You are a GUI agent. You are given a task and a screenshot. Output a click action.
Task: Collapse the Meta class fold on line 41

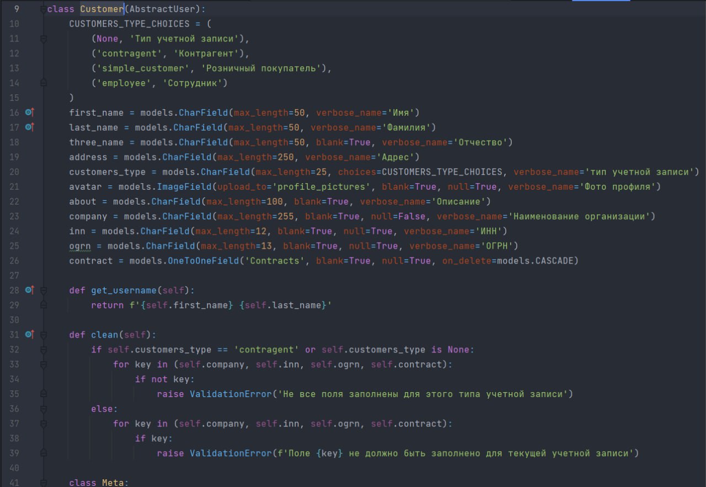[44, 483]
